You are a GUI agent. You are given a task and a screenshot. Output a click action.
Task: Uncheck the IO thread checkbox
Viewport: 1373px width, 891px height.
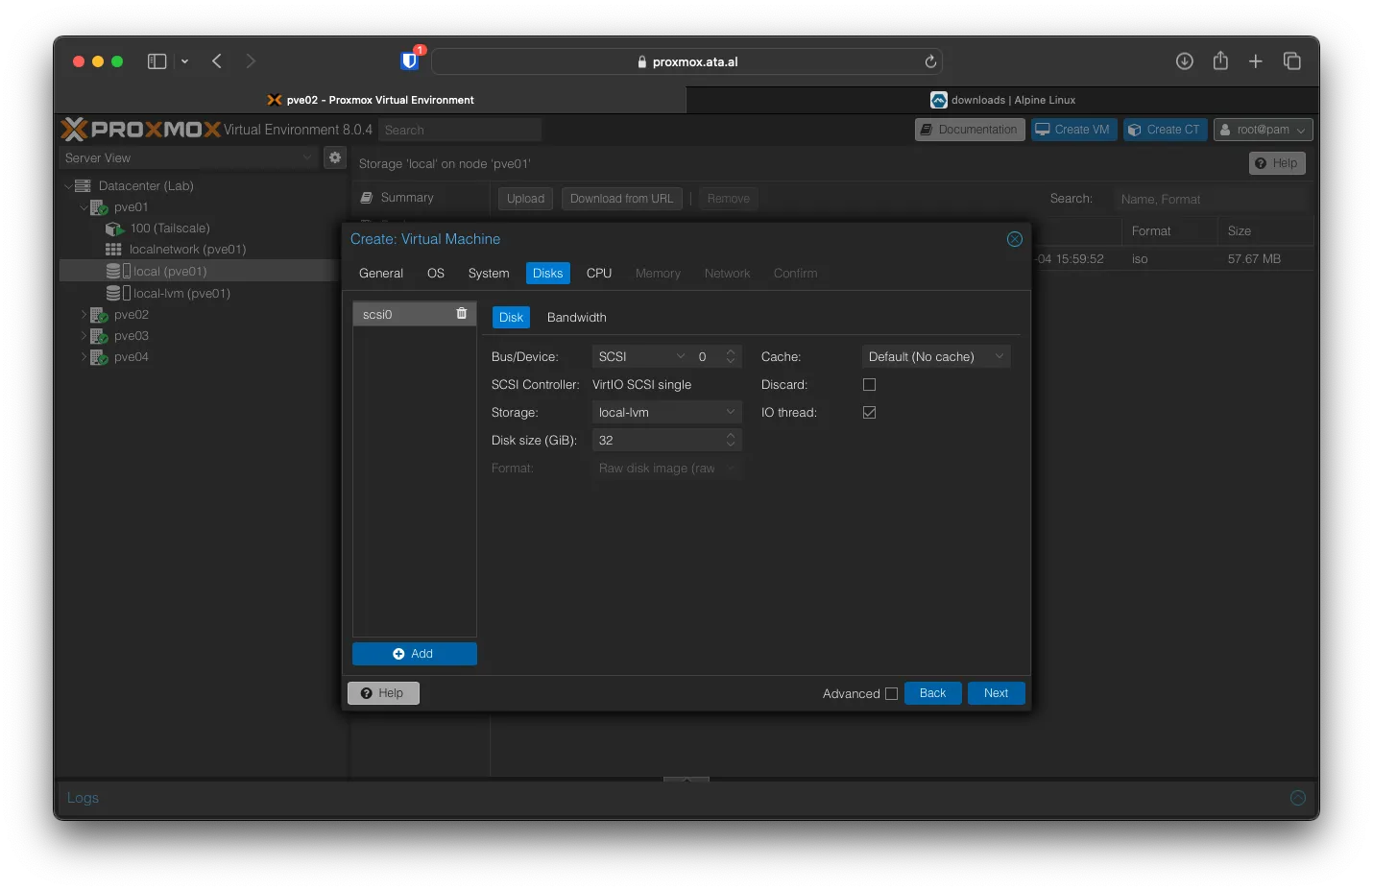coord(870,412)
